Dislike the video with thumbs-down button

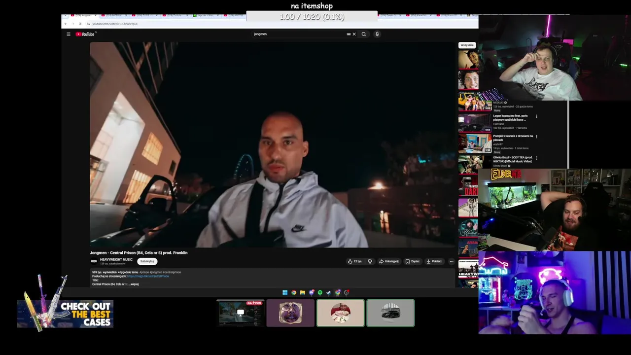coord(370,261)
